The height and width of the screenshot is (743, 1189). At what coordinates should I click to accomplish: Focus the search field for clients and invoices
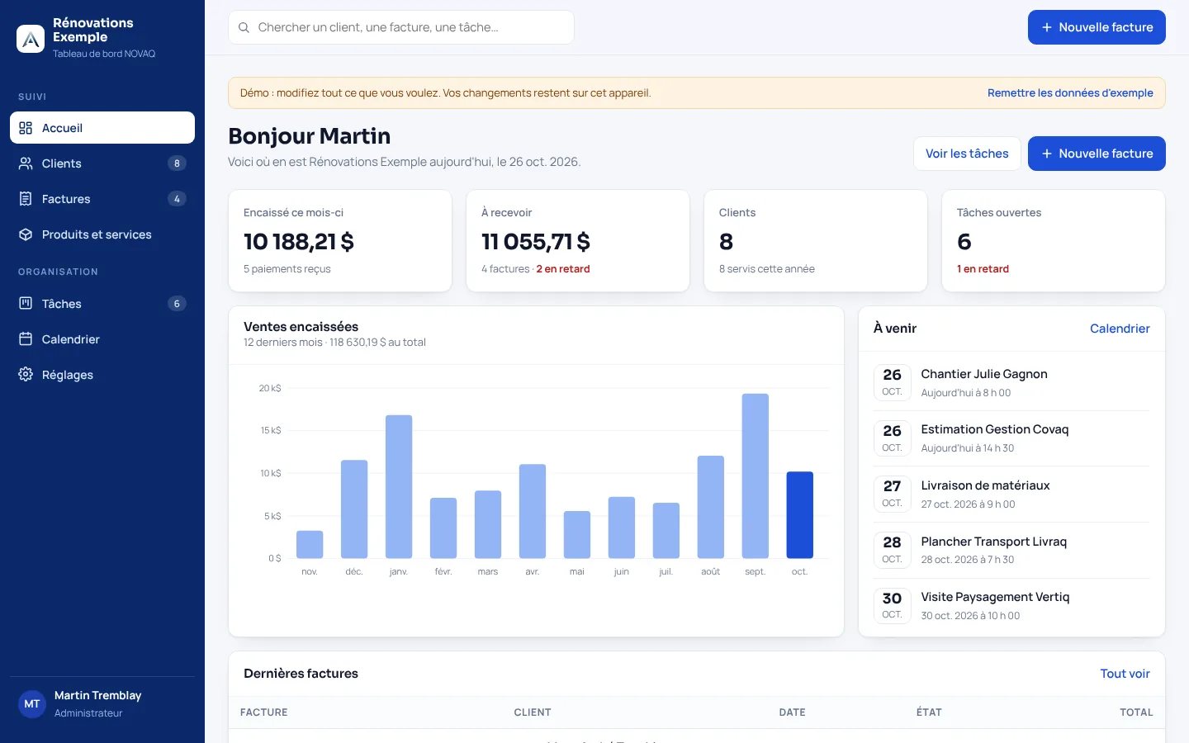click(401, 27)
